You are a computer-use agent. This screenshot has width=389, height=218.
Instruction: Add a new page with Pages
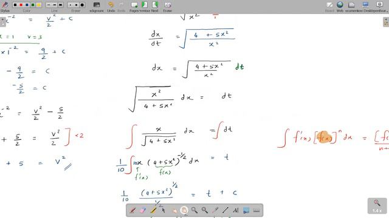(x=134, y=7)
